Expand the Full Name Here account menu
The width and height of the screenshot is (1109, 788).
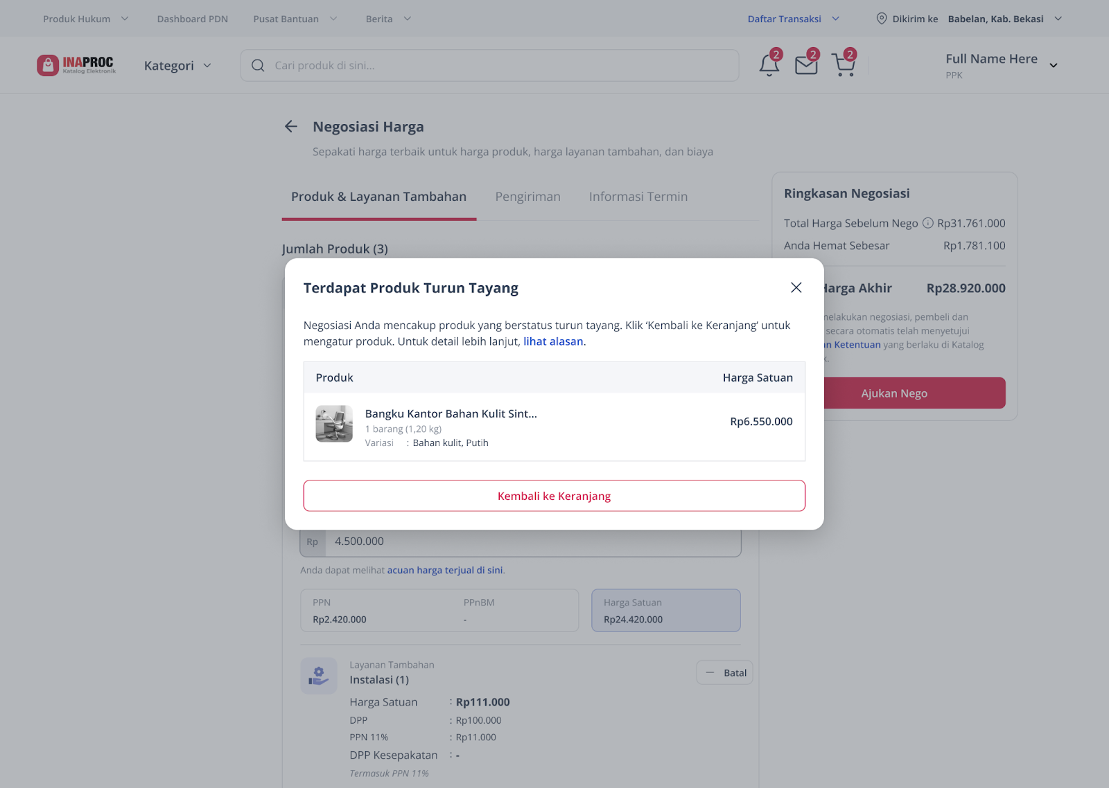tap(1002, 65)
